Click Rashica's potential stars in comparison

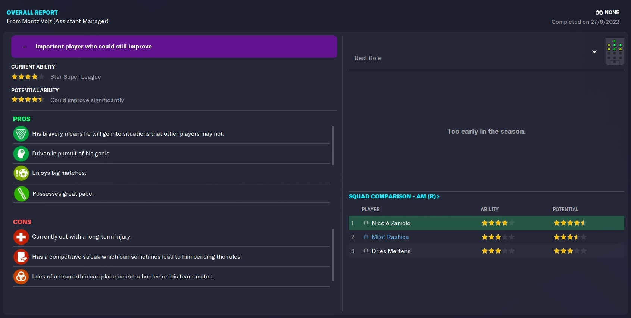[x=570, y=237]
